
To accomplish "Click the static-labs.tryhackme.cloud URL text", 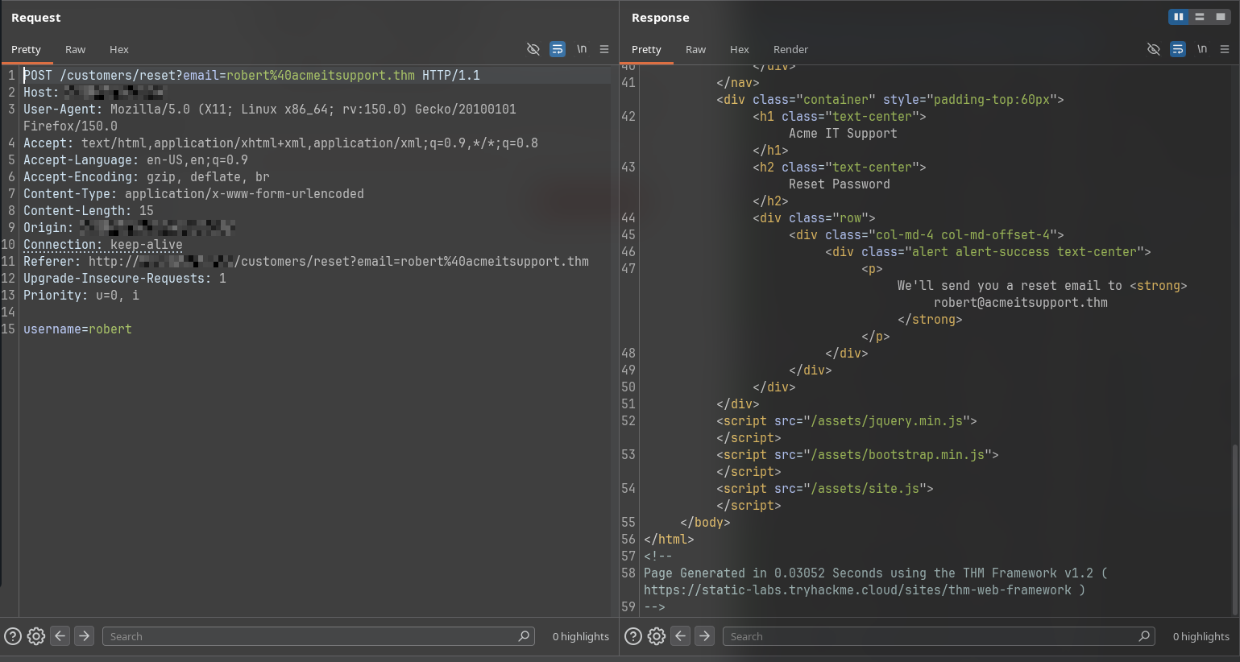I will 857,590.
